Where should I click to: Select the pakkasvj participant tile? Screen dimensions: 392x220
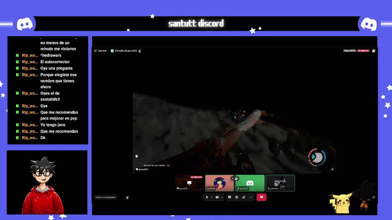pos(280,183)
